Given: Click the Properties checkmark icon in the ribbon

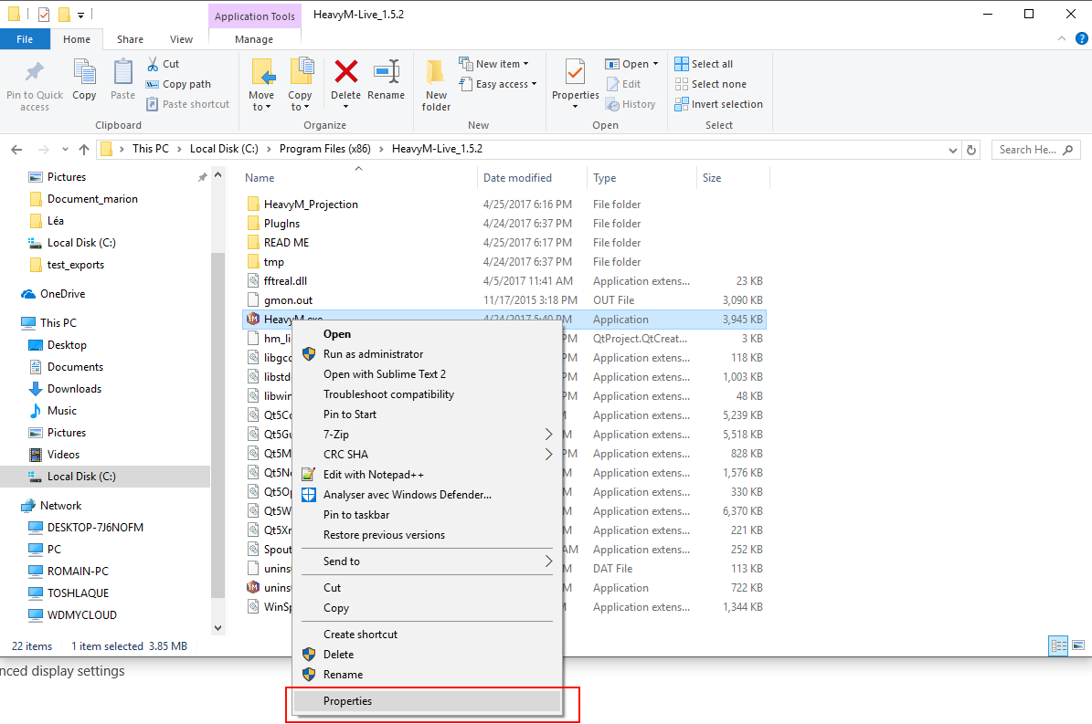Looking at the screenshot, I should coord(575,72).
